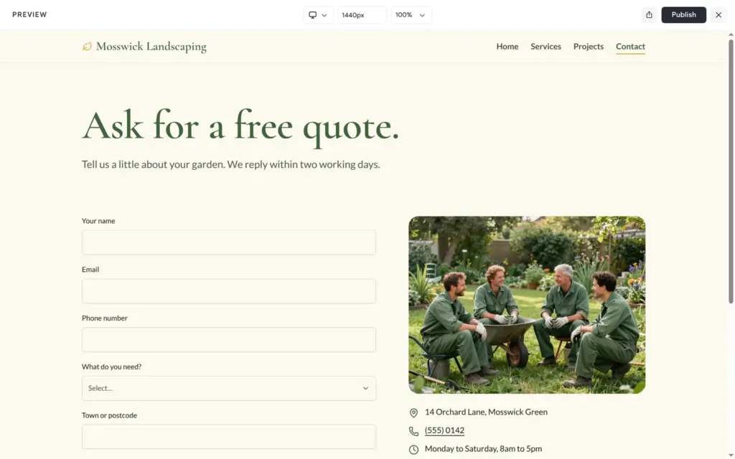Focus the Town or postcode field
The width and height of the screenshot is (735, 459).
coord(229,437)
